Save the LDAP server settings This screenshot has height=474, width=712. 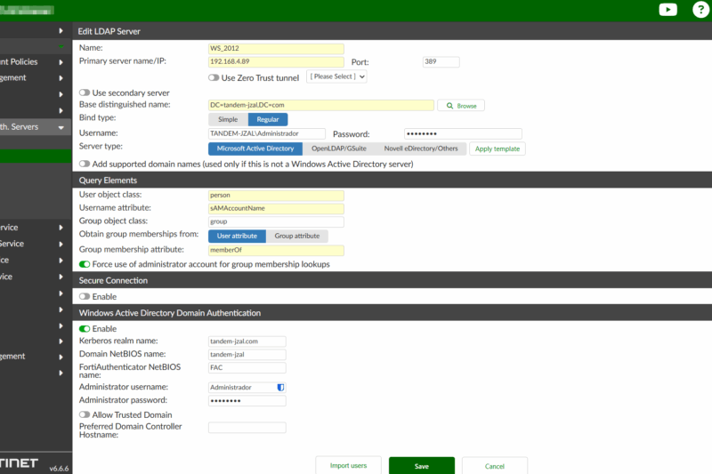pyautogui.click(x=422, y=466)
